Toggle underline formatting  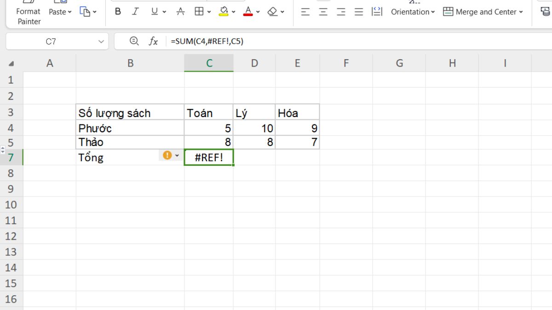(x=154, y=12)
